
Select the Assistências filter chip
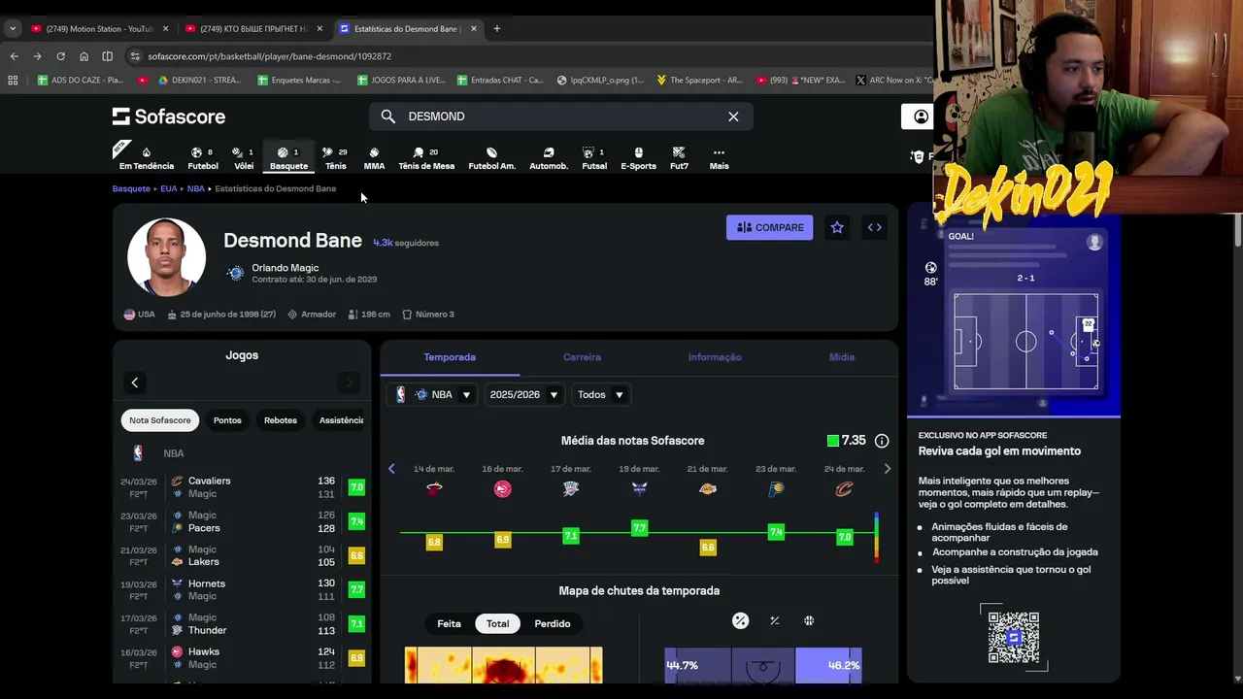341,420
